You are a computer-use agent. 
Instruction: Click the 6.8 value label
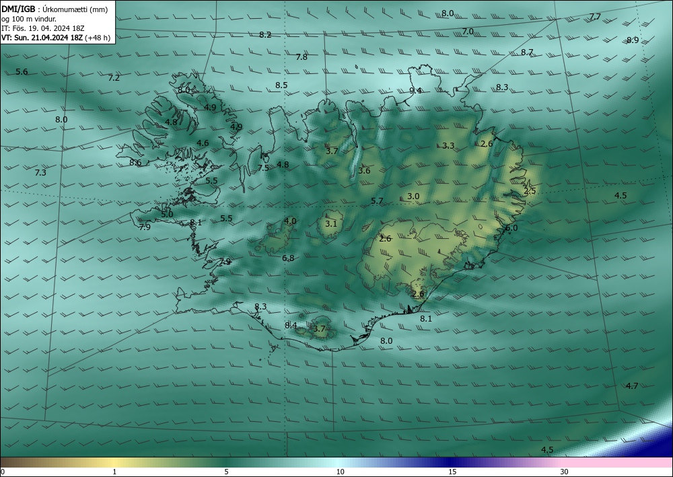click(289, 258)
